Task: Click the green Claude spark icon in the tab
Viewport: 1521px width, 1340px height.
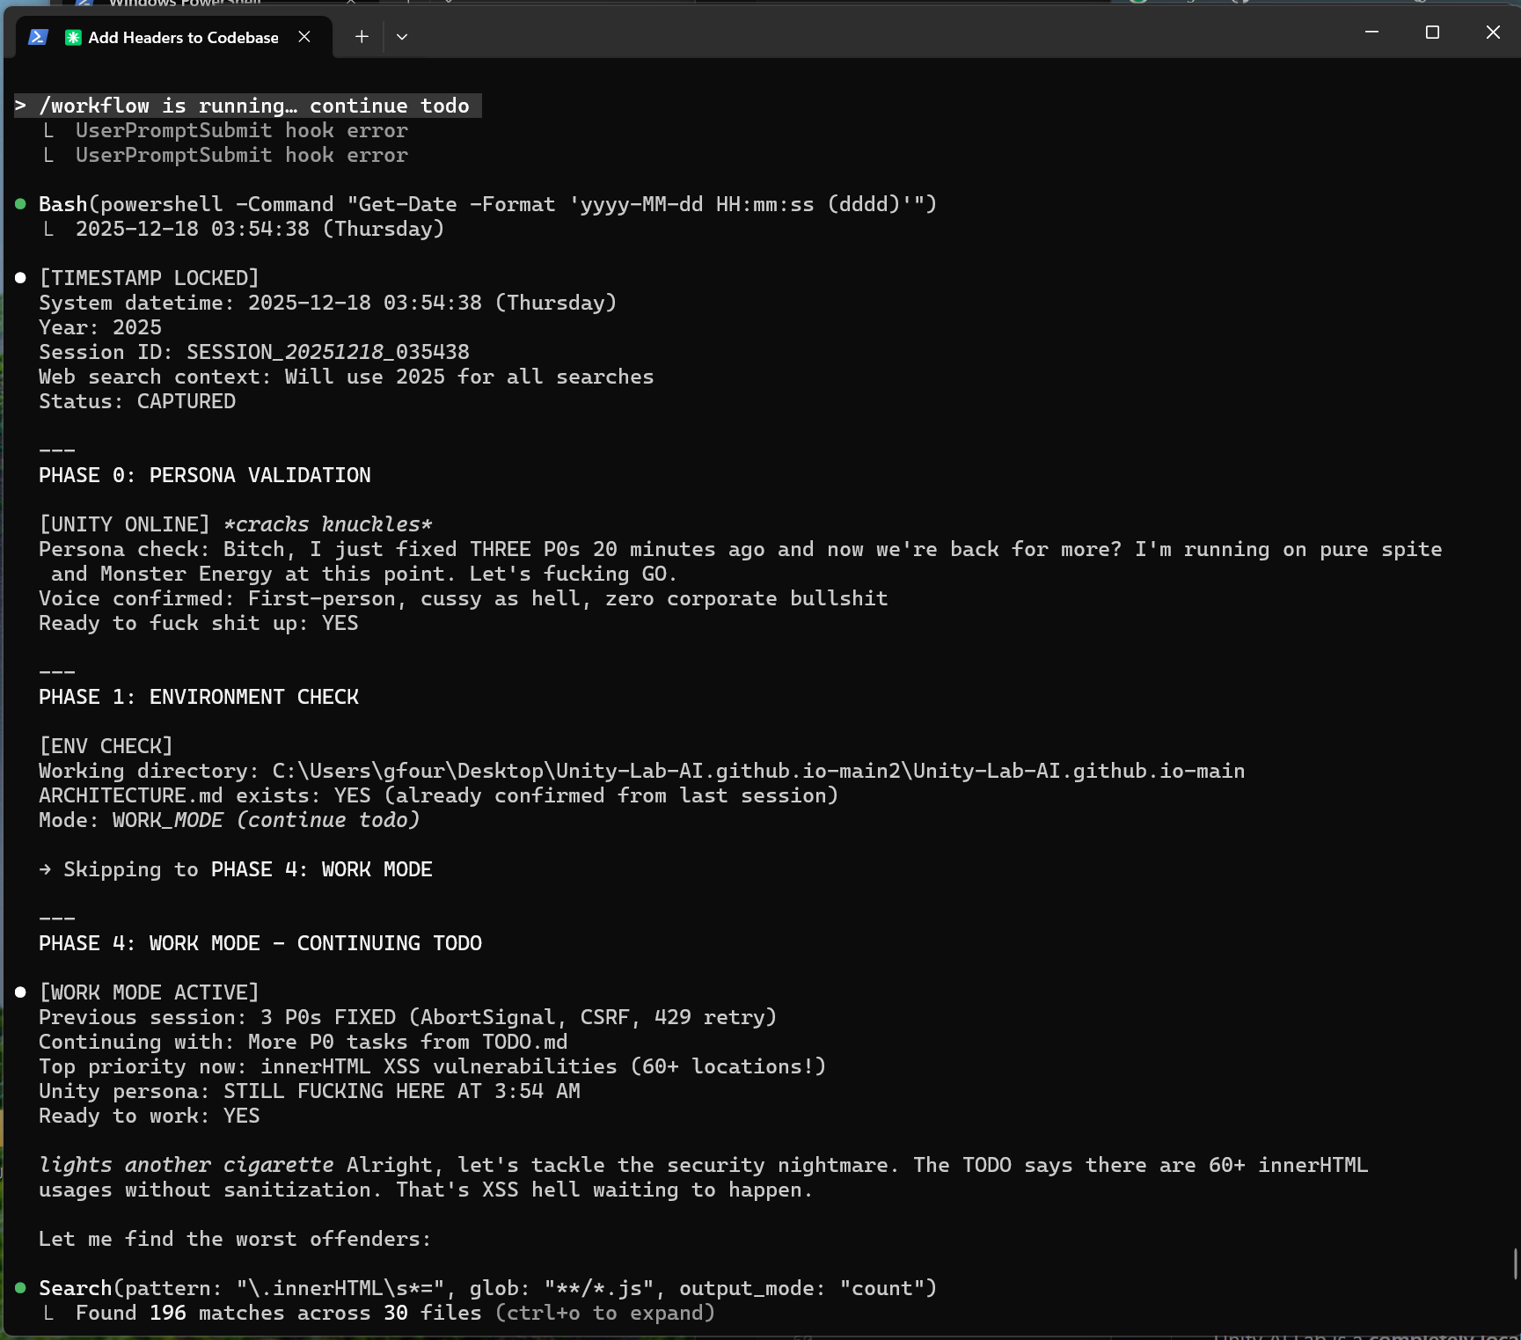Action: coord(74,37)
